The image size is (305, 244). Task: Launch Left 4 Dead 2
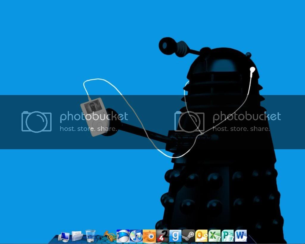point(163,236)
